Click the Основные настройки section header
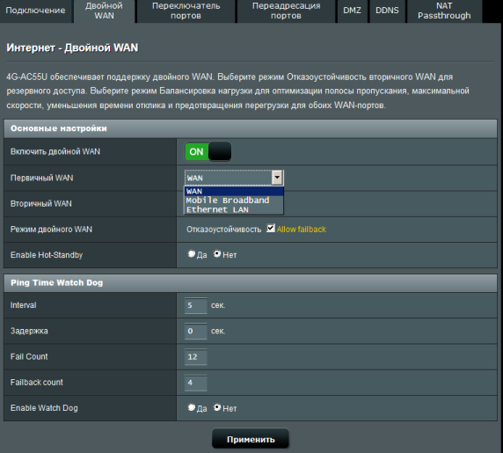Screen dimensions: 503x453 coord(251,128)
